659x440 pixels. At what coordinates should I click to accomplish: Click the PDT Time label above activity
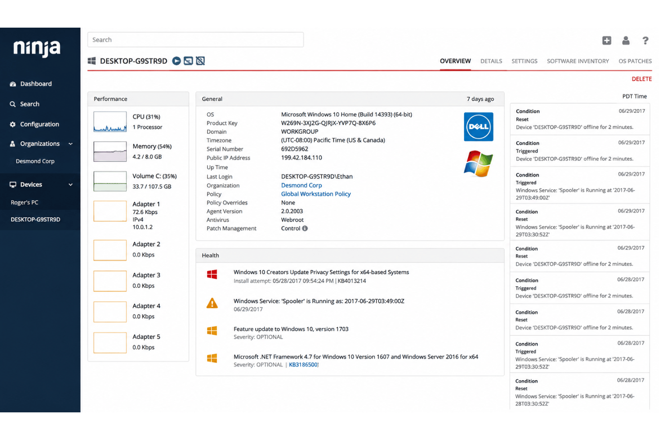point(635,96)
